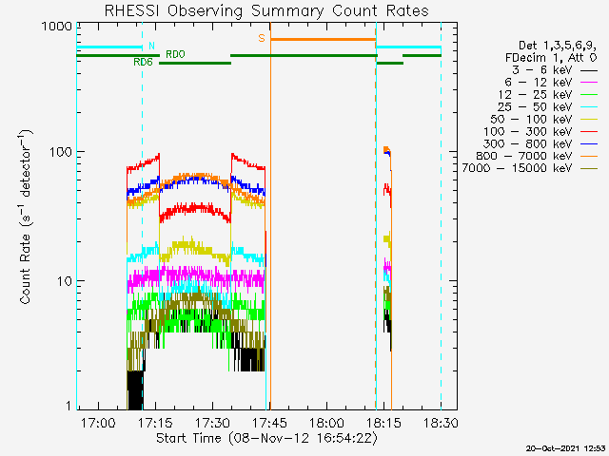
Task: Click the chart title 'RHESSI Observing Summary Count Rates'
Action: click(x=266, y=10)
